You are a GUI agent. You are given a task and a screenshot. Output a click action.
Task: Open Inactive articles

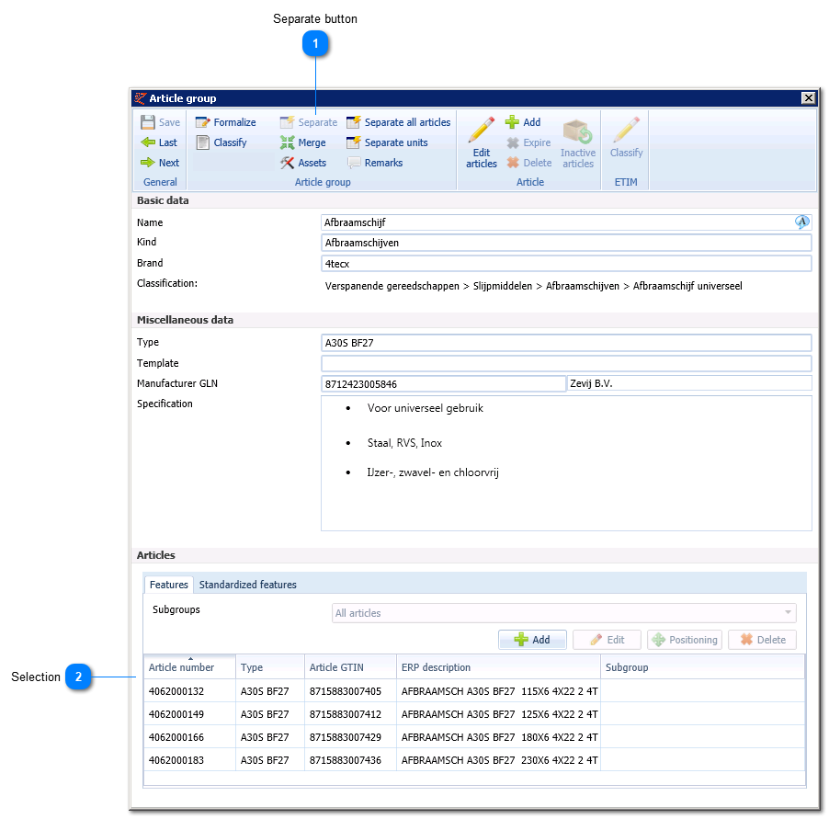(x=578, y=143)
